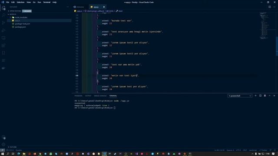
Task: Click the Ln/Col position in status bar
Action: click(x=219, y=150)
